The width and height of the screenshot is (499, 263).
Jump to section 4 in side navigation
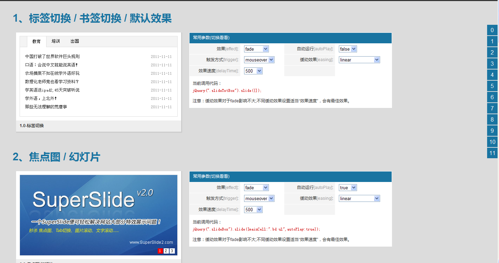tap(492, 75)
